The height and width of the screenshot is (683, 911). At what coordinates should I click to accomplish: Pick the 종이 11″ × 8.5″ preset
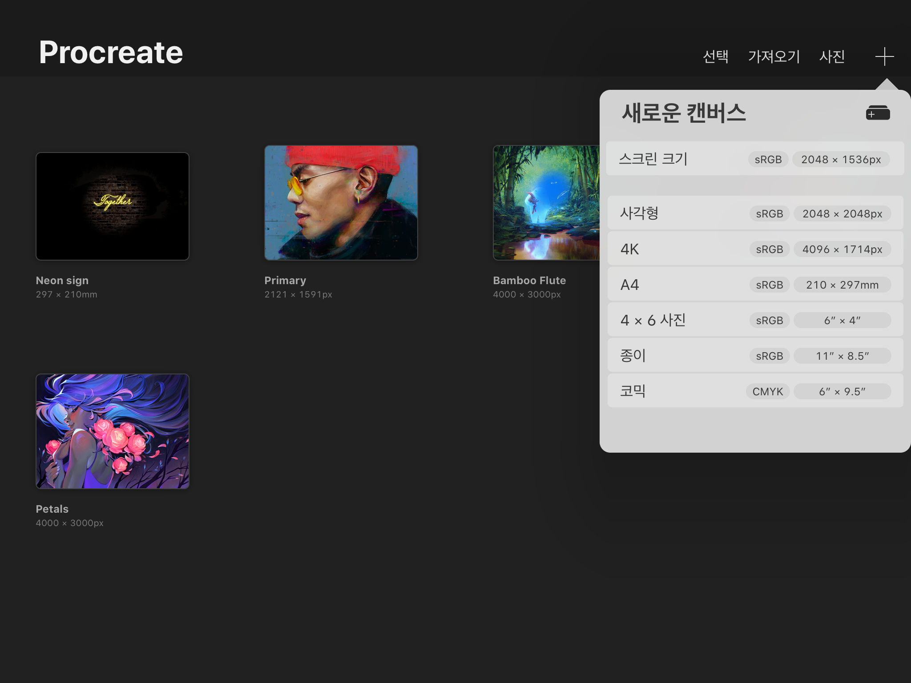[754, 356]
